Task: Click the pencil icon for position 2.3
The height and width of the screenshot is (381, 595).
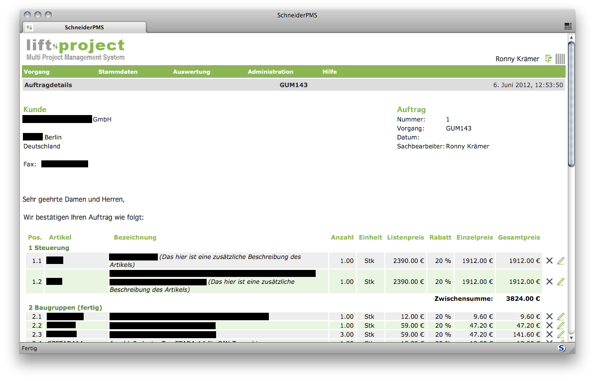Action: [561, 334]
